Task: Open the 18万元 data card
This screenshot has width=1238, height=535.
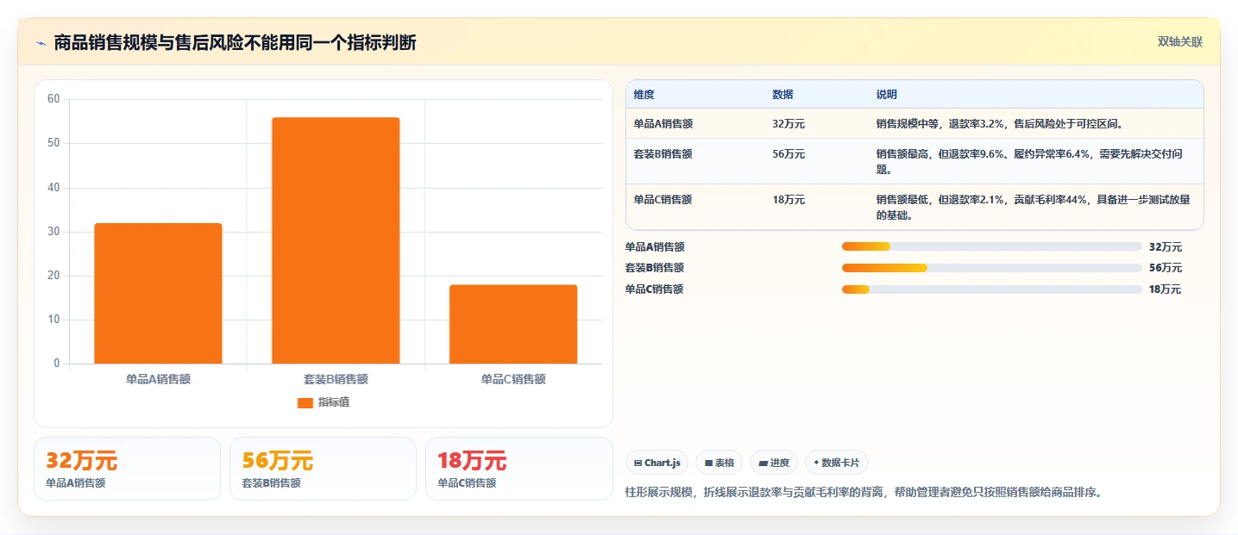Action: [x=518, y=469]
